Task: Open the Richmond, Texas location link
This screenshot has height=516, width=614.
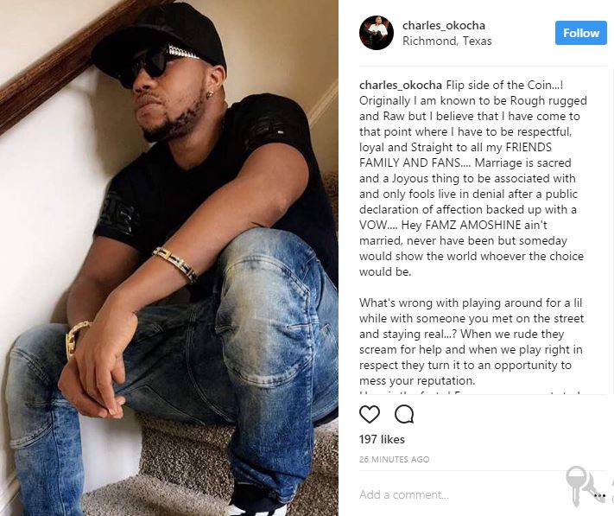Action: tap(446, 41)
